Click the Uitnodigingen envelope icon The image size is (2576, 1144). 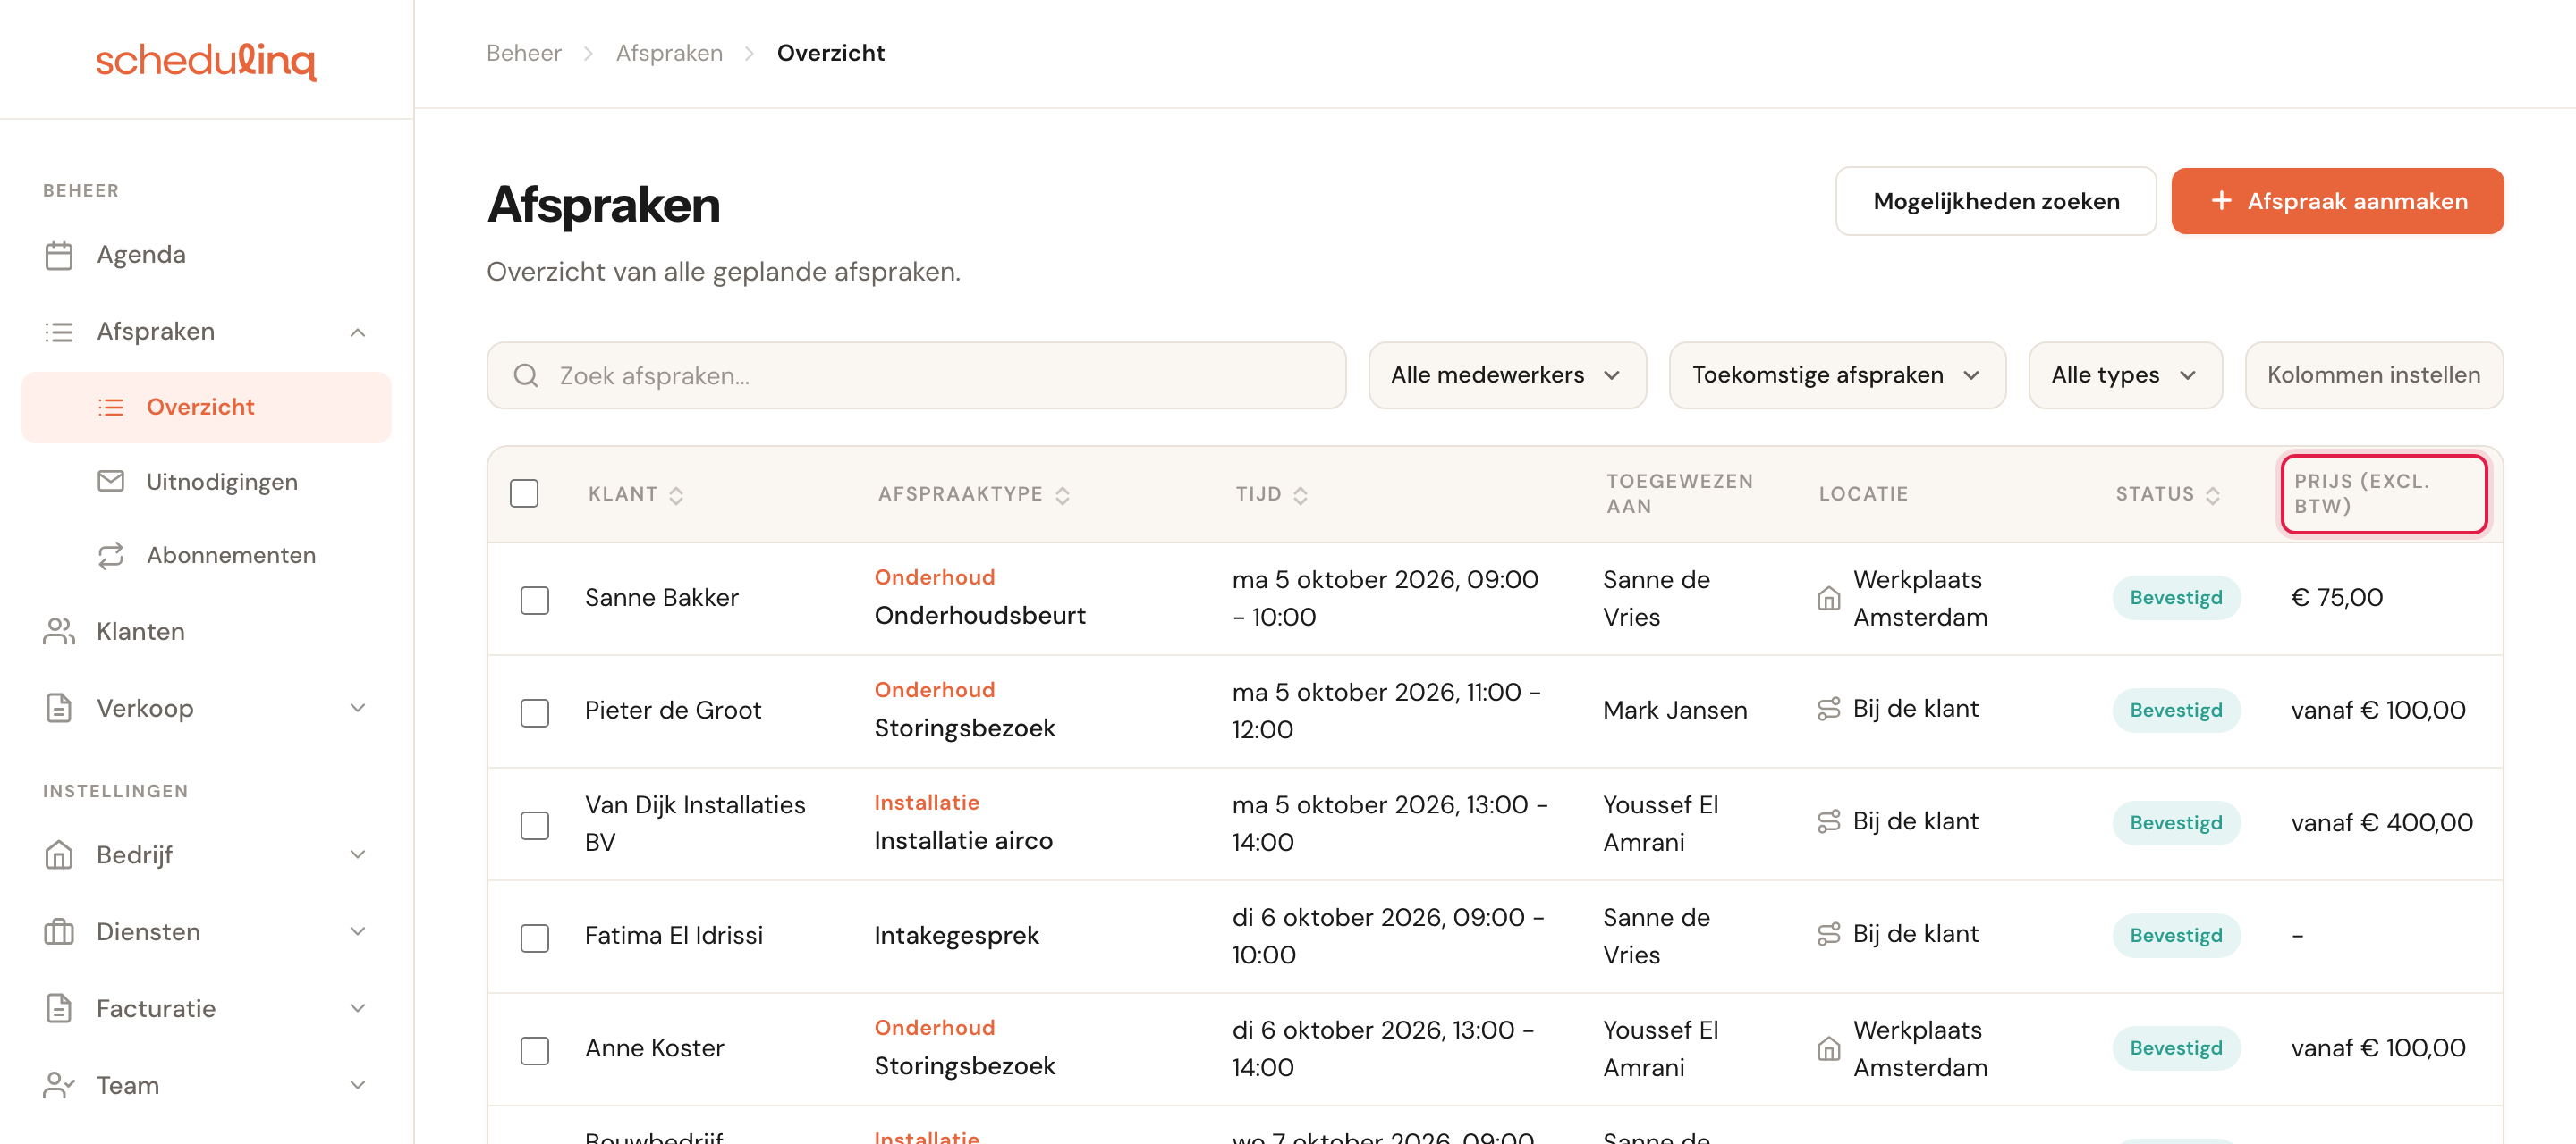tap(111, 482)
